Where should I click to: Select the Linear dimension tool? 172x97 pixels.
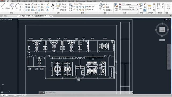coord(63,4)
